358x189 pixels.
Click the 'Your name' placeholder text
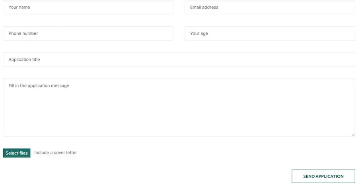19,7
